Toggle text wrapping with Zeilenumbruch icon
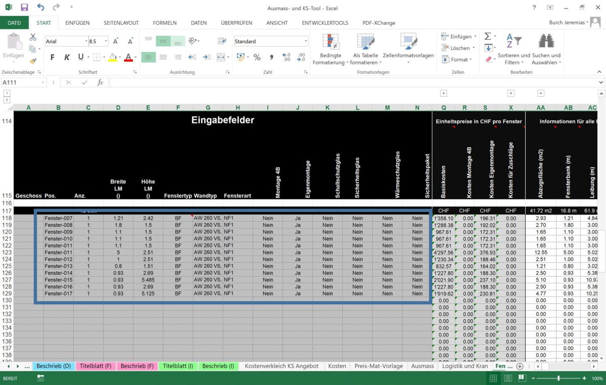The image size is (606, 385). pos(221,41)
